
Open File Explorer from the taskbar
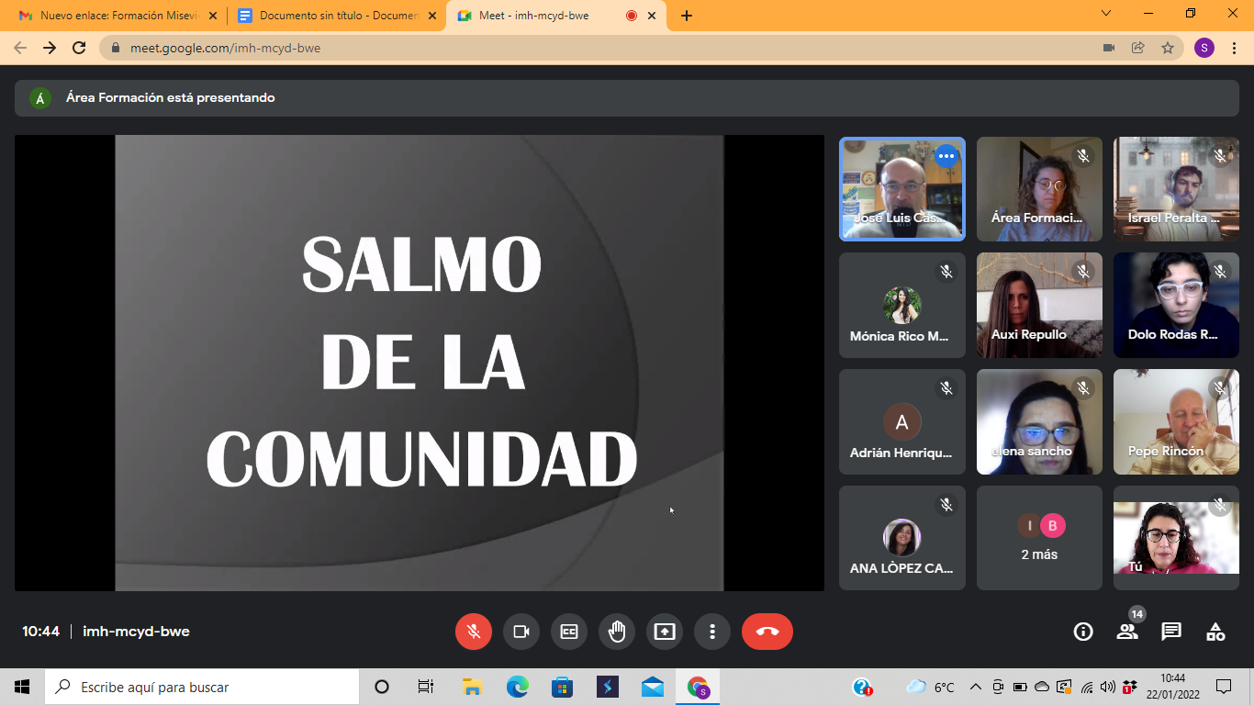click(x=473, y=687)
